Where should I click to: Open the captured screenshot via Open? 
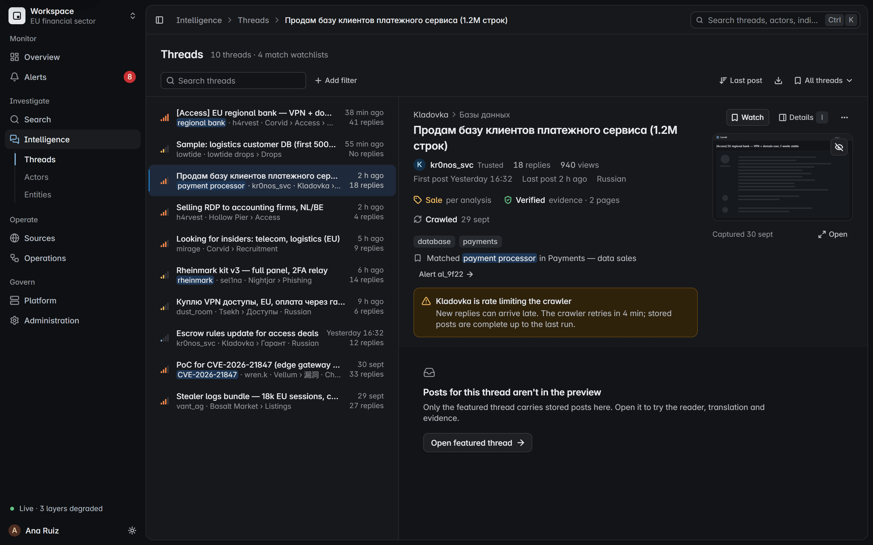[x=833, y=234]
